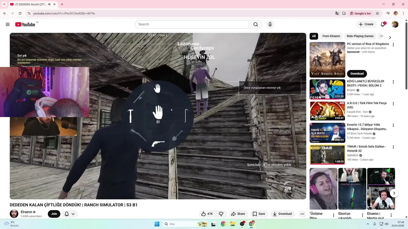Open Rise of Kingdoms ad thumbnail
Image resolution: width=408 pixels, height=229 pixels.
click(327, 59)
